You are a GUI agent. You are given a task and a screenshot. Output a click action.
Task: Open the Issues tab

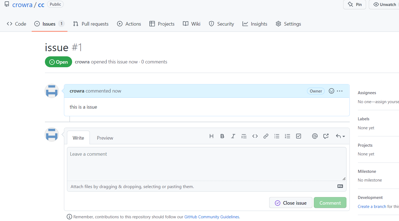(x=49, y=24)
